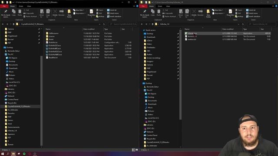Open Properties in right window ribbon
This screenshot has width=278, height=156.
pyautogui.click(x=230, y=13)
